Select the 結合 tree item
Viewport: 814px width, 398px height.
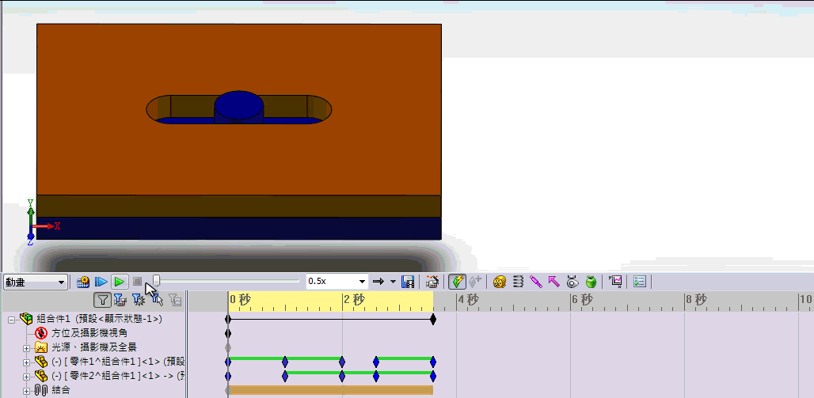pos(60,390)
